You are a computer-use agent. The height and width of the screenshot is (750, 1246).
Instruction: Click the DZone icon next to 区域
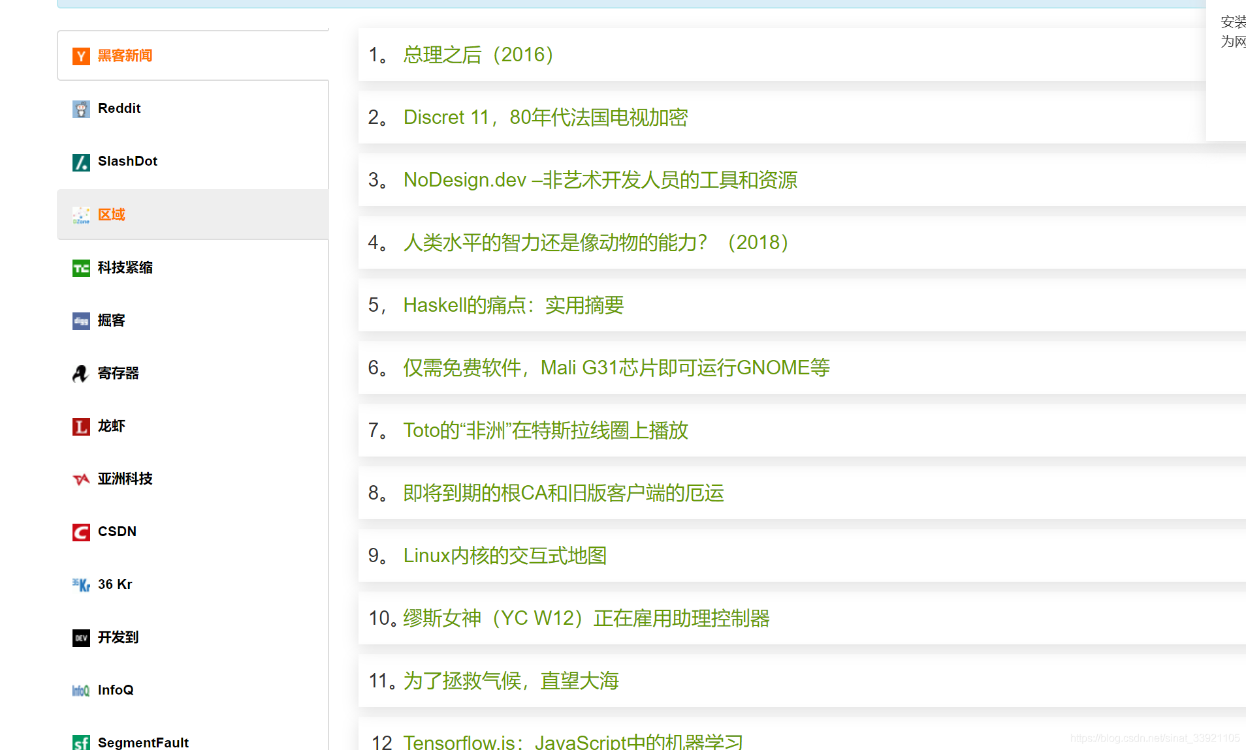[x=81, y=215]
